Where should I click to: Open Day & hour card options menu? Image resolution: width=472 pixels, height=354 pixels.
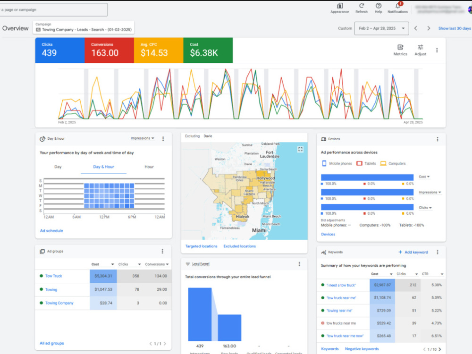click(163, 139)
